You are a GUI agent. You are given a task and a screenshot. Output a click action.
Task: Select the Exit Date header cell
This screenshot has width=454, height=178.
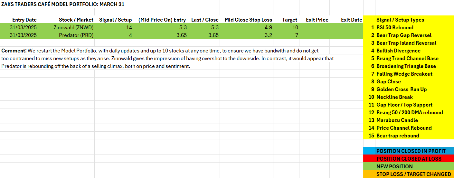(x=351, y=20)
